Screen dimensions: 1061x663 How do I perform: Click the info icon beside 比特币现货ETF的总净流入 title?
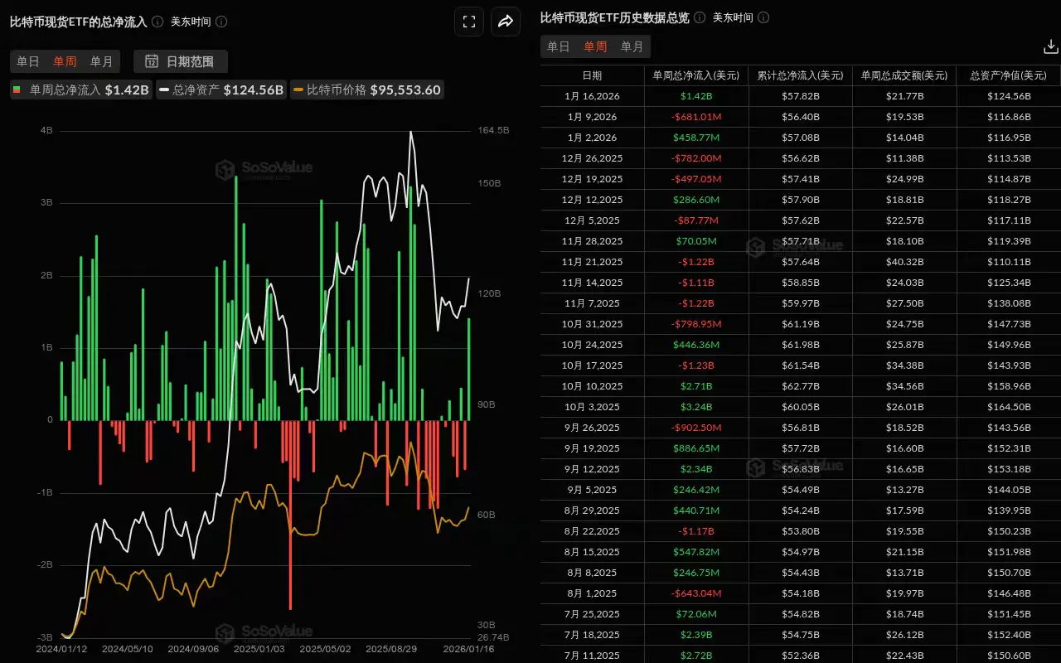point(159,22)
